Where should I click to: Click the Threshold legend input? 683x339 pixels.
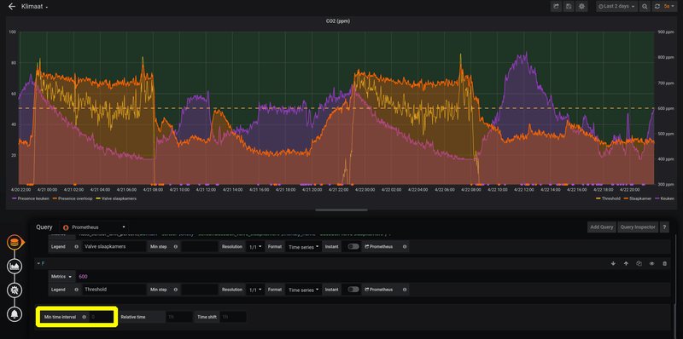coord(114,290)
